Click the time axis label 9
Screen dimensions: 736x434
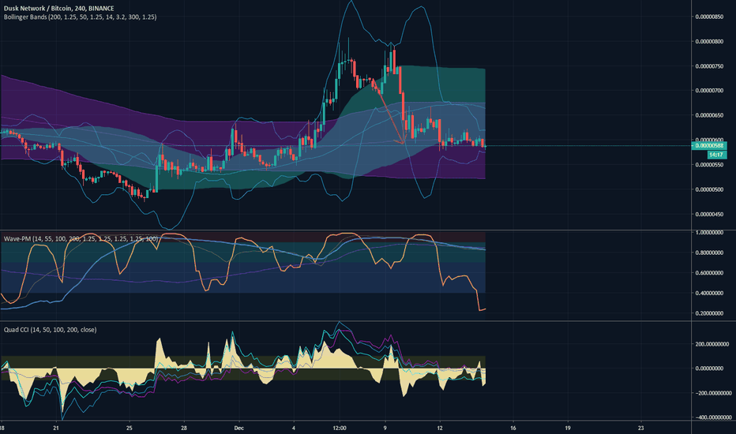coord(385,428)
